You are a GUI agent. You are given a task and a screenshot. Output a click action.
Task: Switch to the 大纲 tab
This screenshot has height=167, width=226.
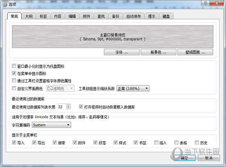[x=29, y=16]
